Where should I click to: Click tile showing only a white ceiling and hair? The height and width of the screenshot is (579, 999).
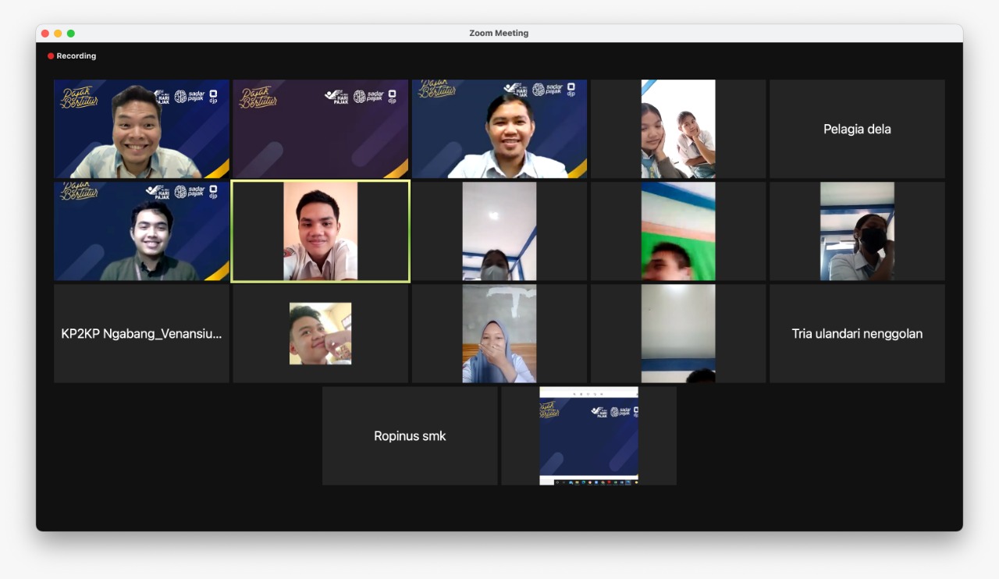click(x=677, y=333)
